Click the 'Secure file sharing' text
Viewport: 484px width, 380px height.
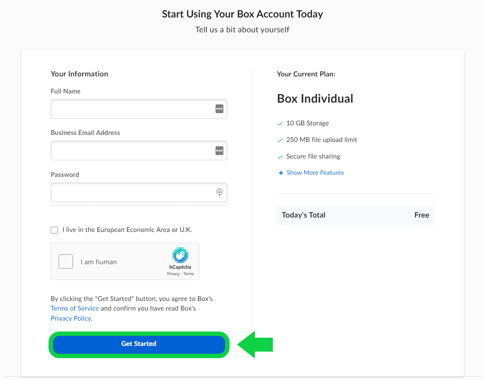pyautogui.click(x=313, y=156)
